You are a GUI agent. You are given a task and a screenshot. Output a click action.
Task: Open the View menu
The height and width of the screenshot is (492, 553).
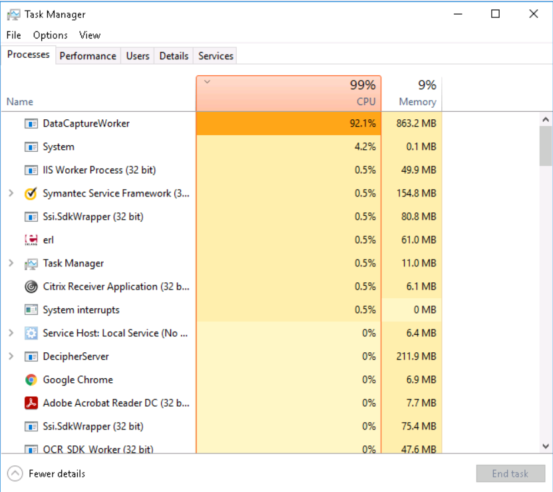coord(90,35)
